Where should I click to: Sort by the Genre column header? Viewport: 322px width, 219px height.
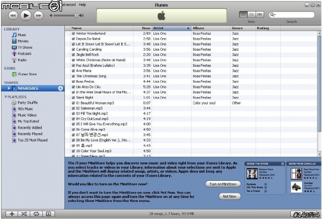tap(243, 28)
